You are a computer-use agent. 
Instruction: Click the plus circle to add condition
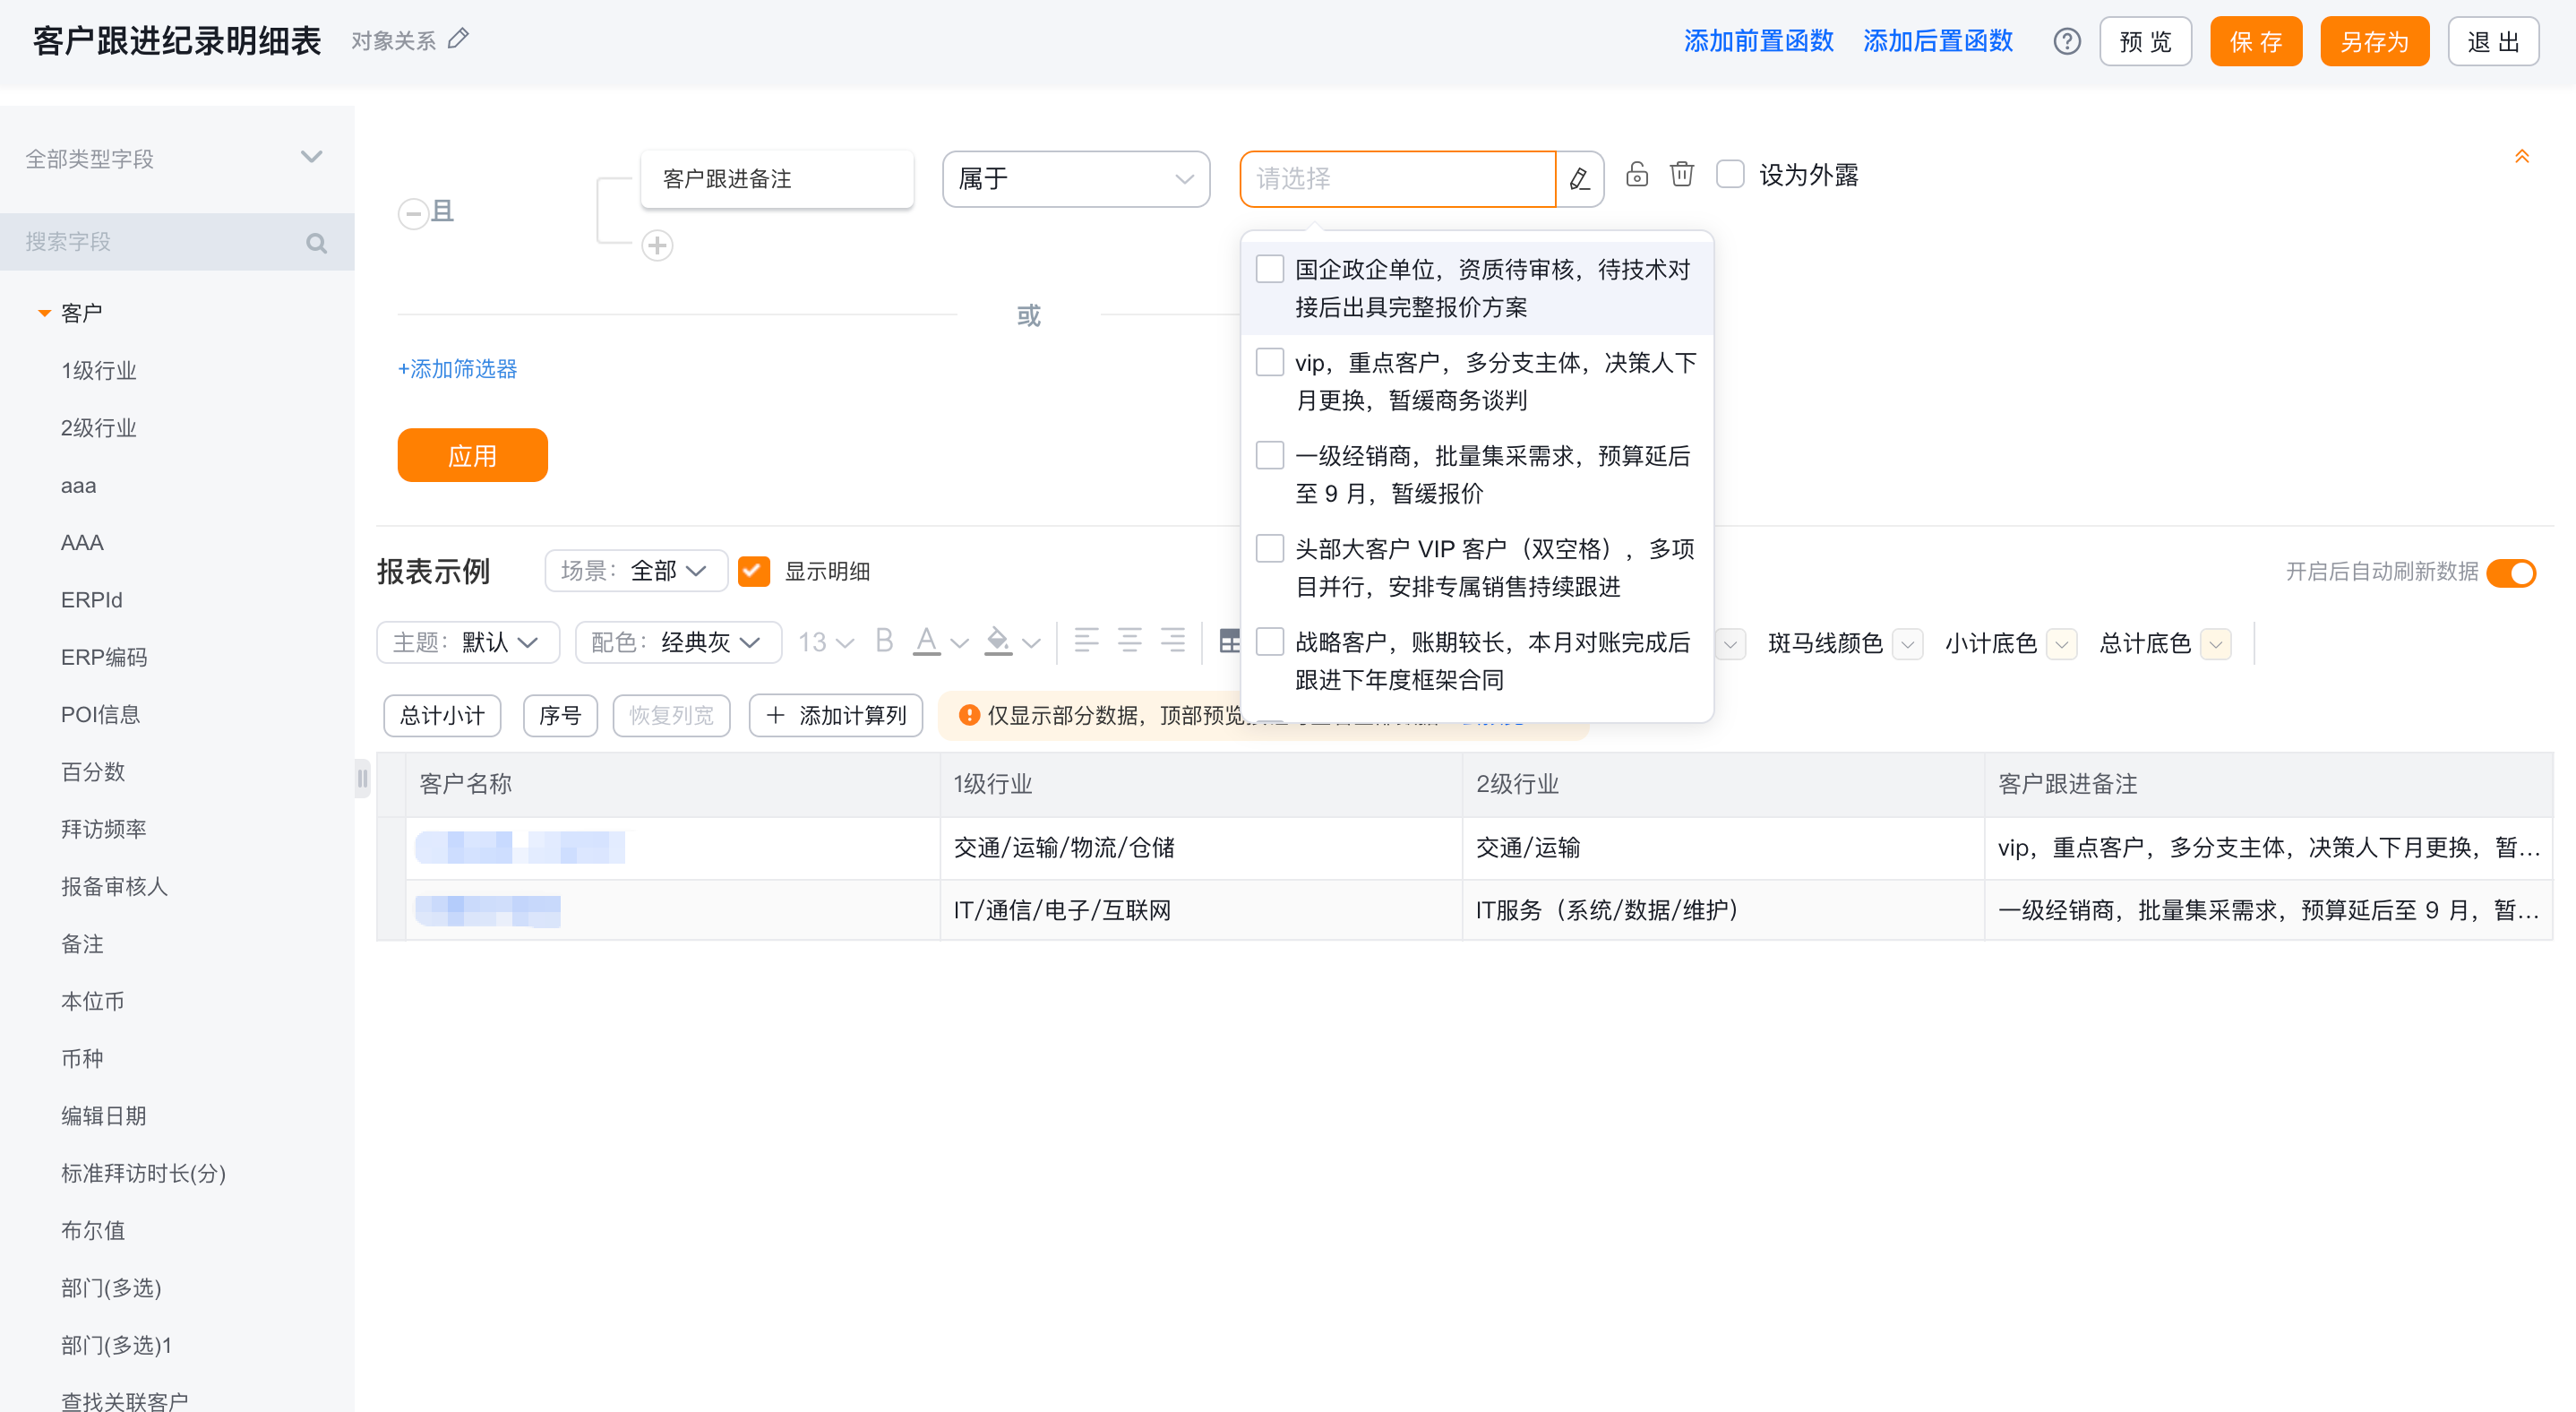click(x=657, y=245)
